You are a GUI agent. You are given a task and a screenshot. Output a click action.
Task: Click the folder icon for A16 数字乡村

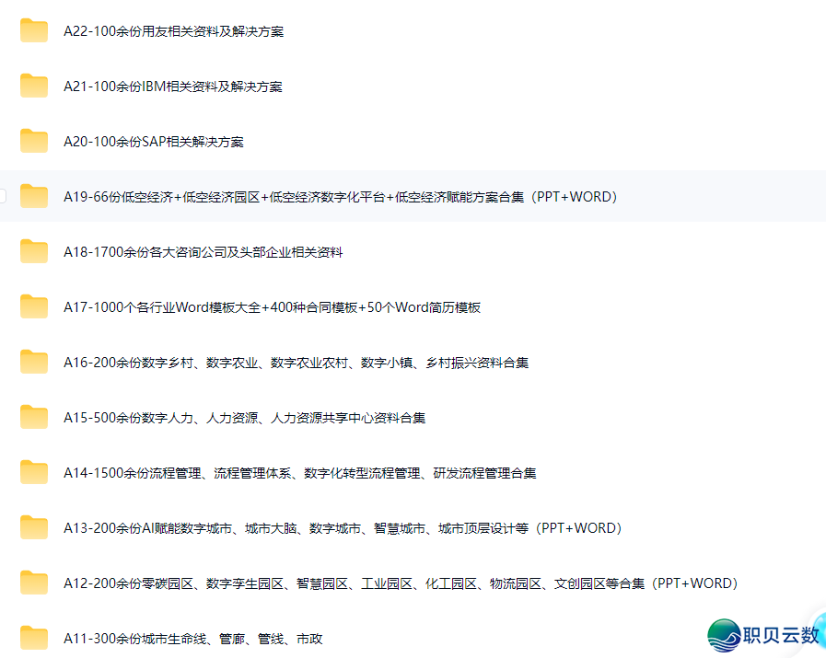coord(34,363)
